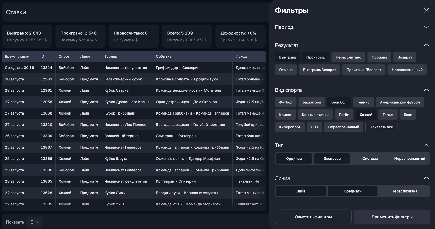
Task: Close the Фильтры panel with X icon
Action: tap(426, 10)
